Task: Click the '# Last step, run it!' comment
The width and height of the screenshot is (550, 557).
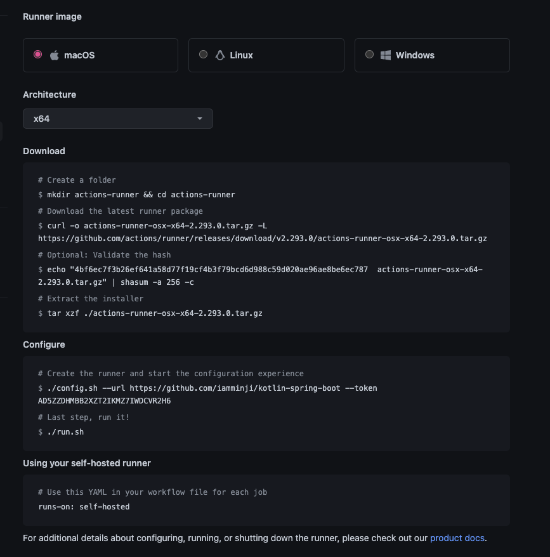Action: 84,417
